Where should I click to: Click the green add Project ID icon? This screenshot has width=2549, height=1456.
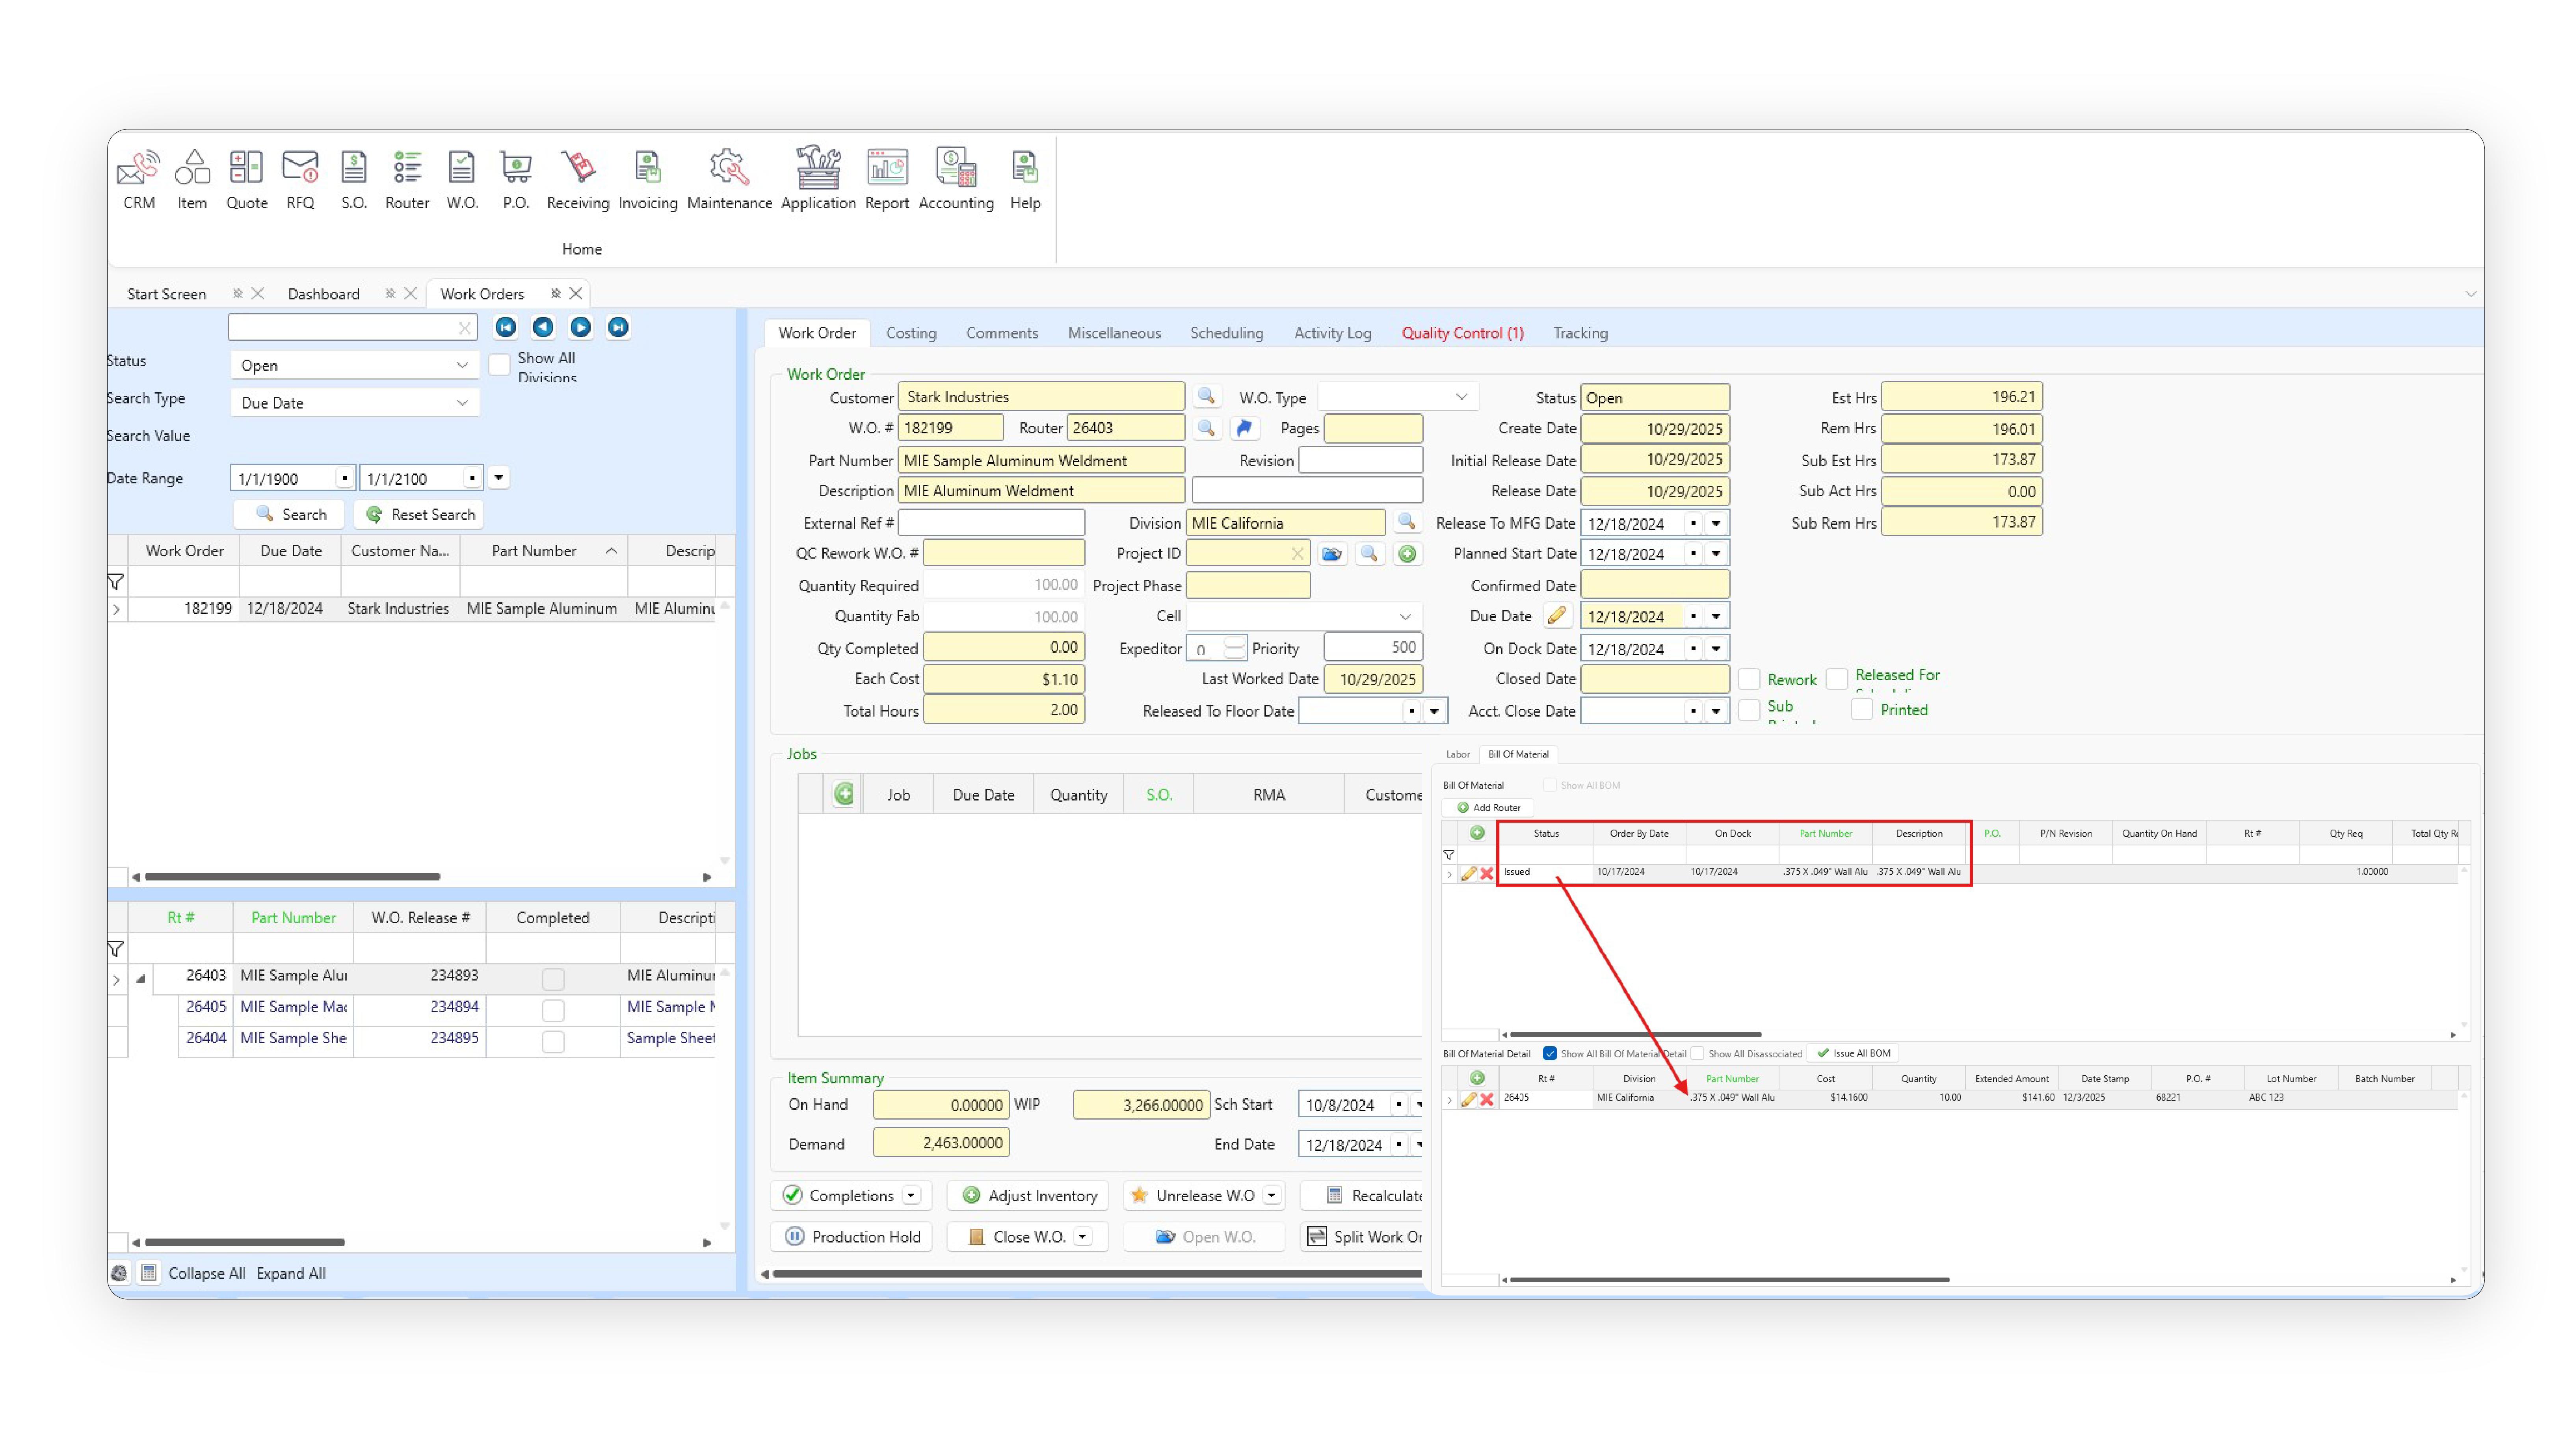1407,553
